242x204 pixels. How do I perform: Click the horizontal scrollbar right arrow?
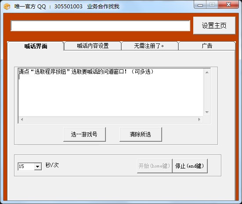[199, 119]
